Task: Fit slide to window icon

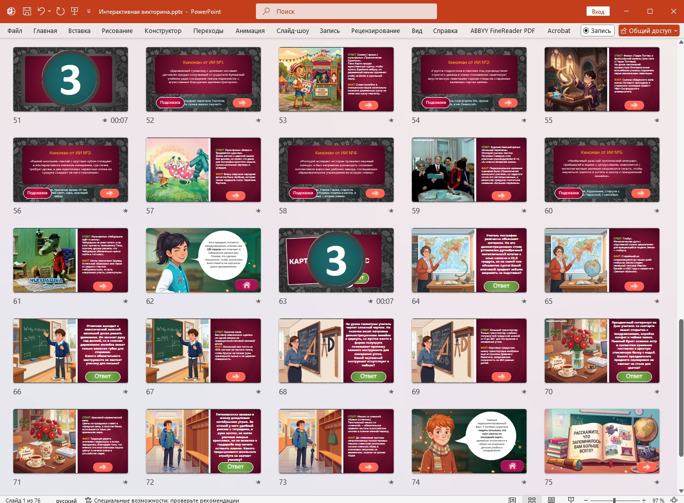Action: point(674,500)
